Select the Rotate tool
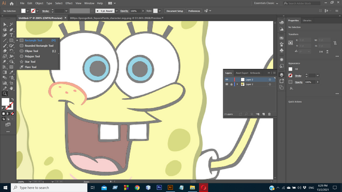Screen dimensions: 342x192 tap(11, 51)
